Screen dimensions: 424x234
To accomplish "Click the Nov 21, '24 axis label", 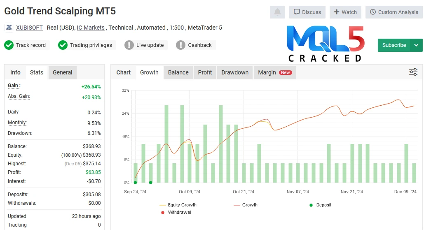I will click(352, 192).
